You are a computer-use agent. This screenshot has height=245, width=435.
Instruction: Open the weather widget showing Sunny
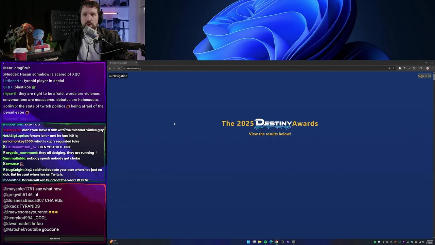[114, 242]
